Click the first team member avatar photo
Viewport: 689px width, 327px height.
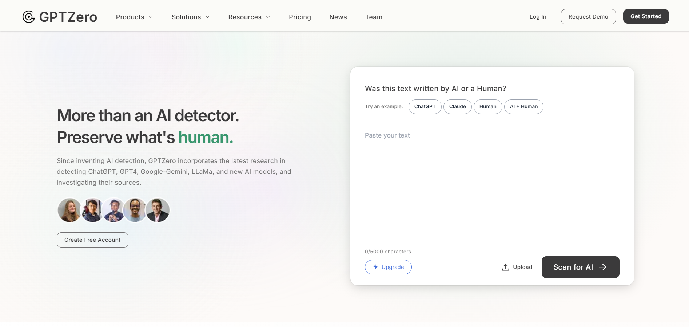click(69, 210)
